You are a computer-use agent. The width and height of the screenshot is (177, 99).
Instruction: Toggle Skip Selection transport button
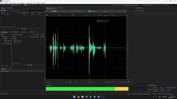95,82
